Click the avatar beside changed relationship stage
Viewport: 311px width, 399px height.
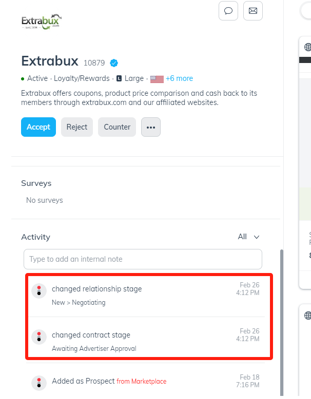click(x=39, y=290)
